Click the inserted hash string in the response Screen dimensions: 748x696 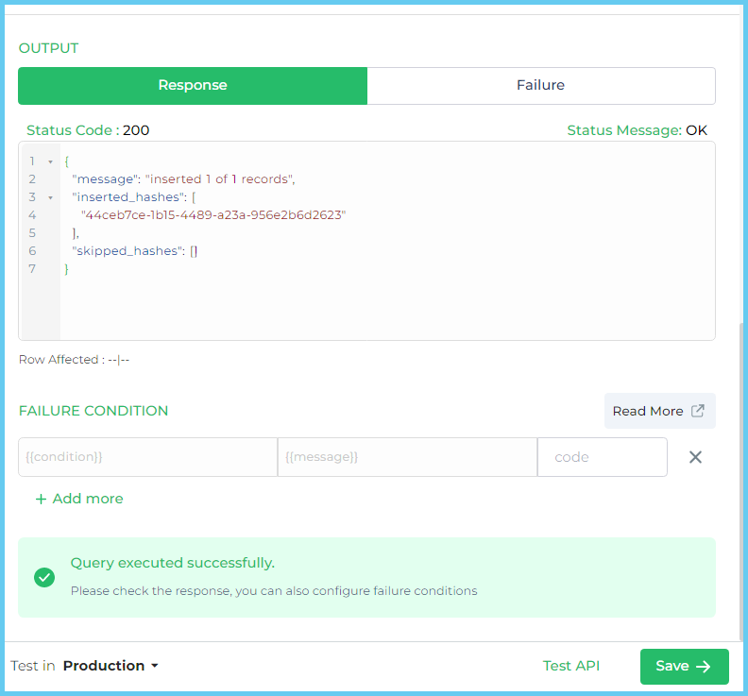213,215
